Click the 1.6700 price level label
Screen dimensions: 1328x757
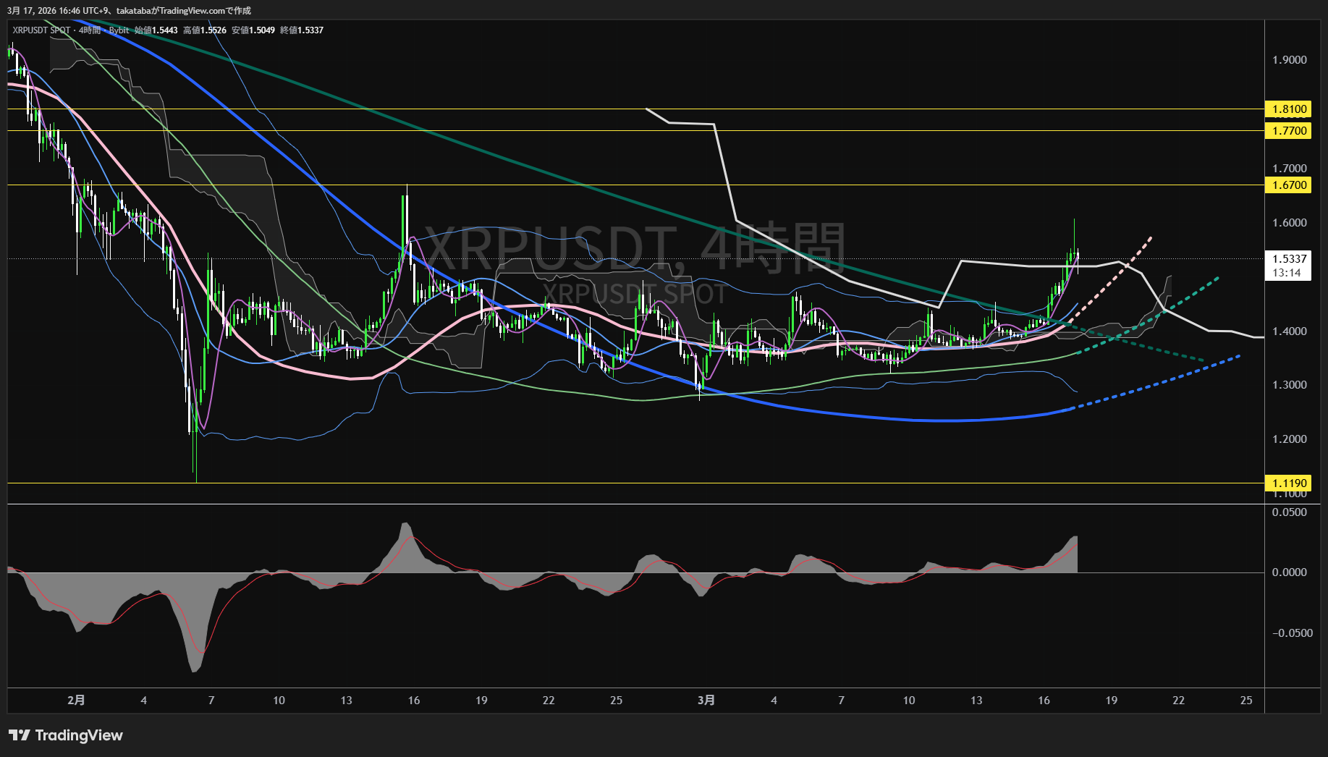[1289, 185]
